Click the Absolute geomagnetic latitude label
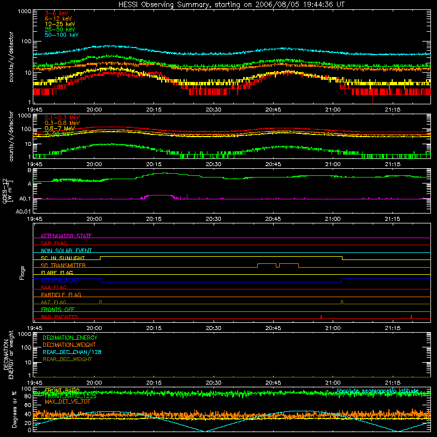This screenshot has width=437, height=437. [377, 391]
